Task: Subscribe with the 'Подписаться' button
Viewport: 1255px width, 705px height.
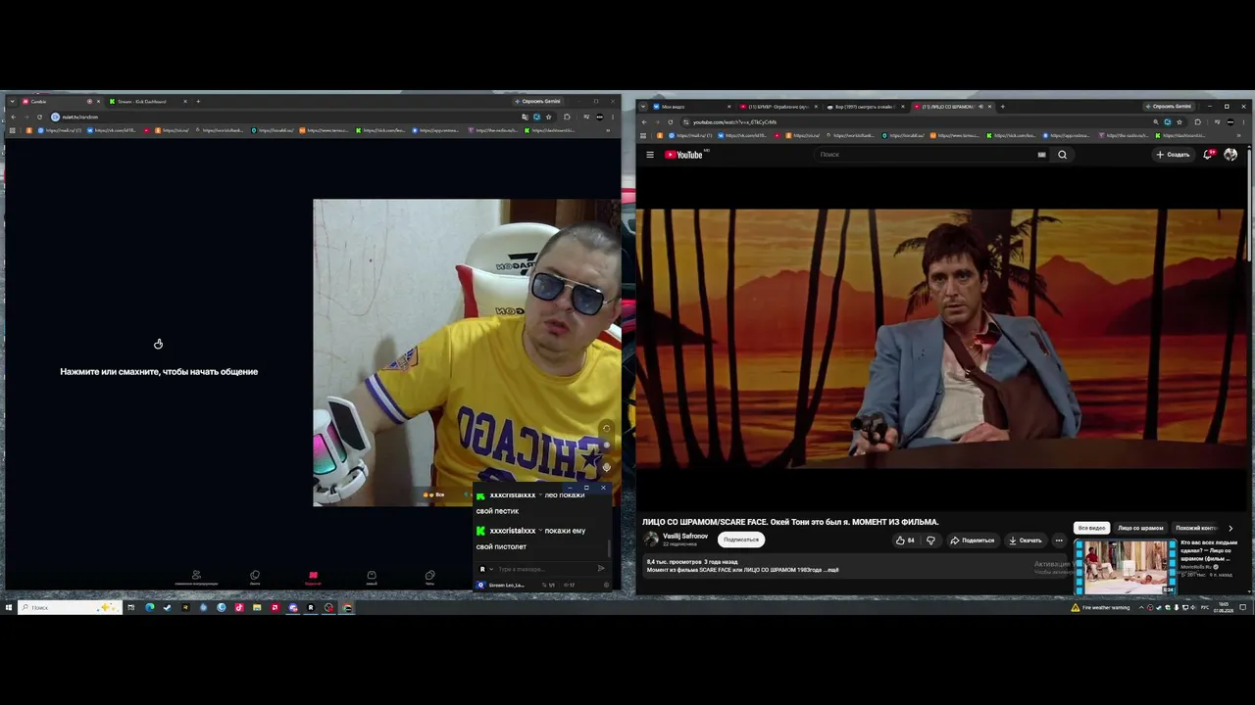Action: pyautogui.click(x=740, y=540)
